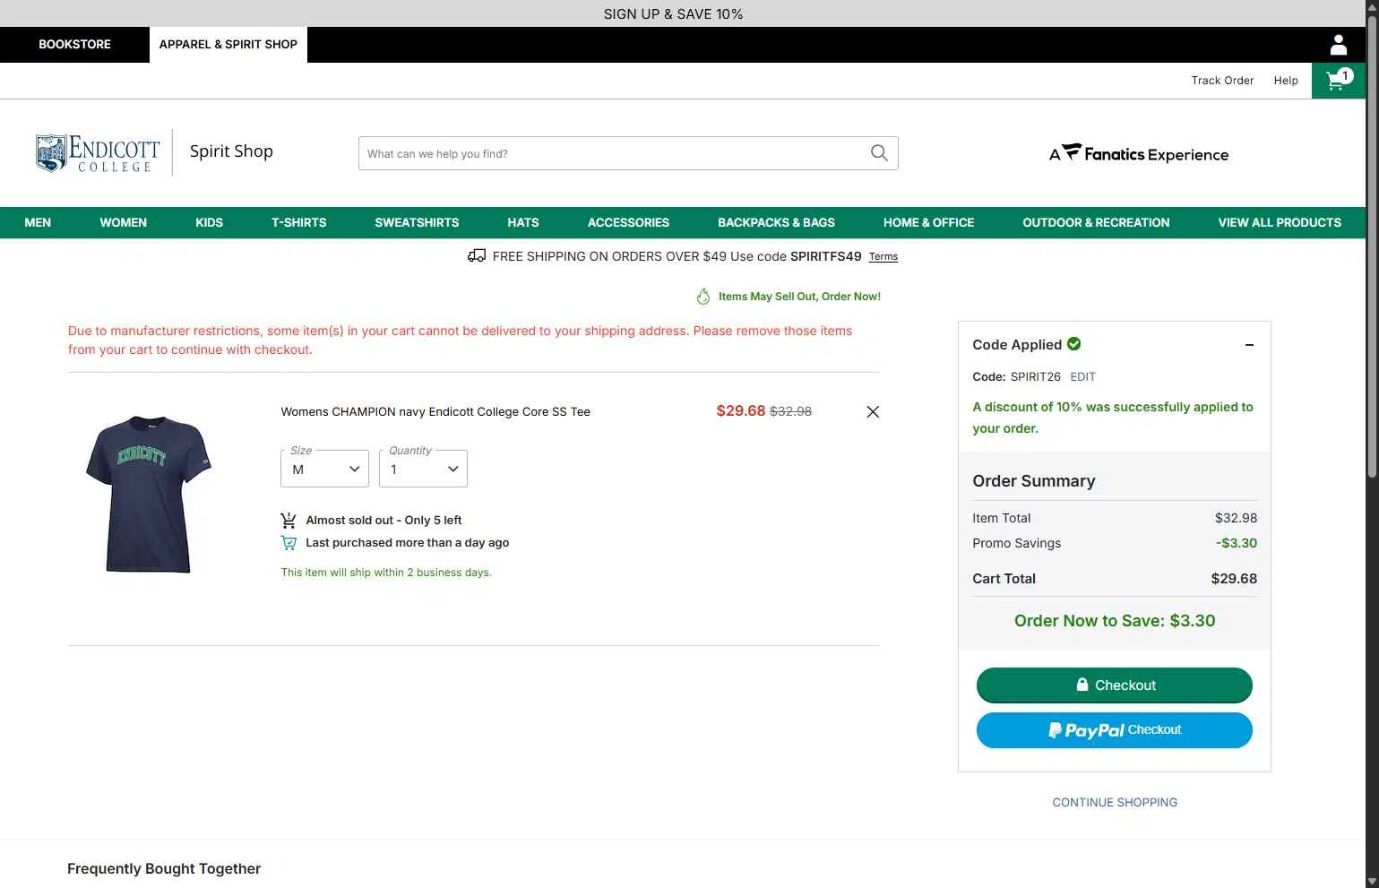
Task: Click Continue Shopping link
Action: (1115, 803)
